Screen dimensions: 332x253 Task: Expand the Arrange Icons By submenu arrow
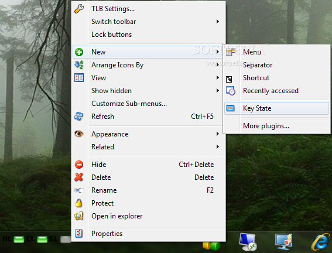point(217,65)
